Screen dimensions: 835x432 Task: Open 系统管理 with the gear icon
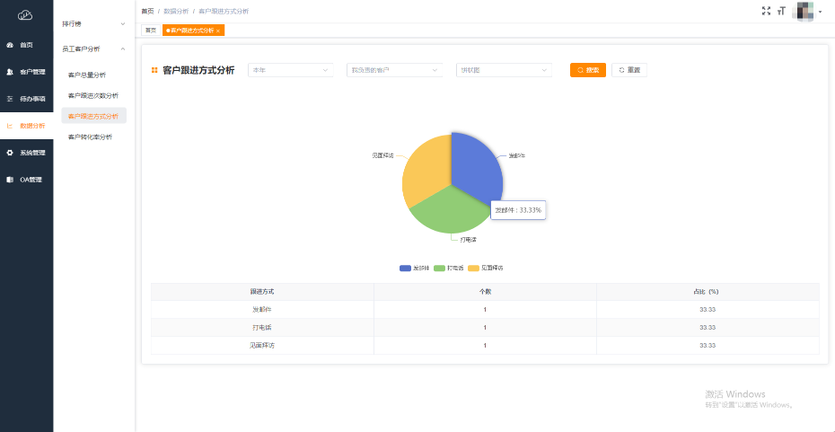point(27,153)
